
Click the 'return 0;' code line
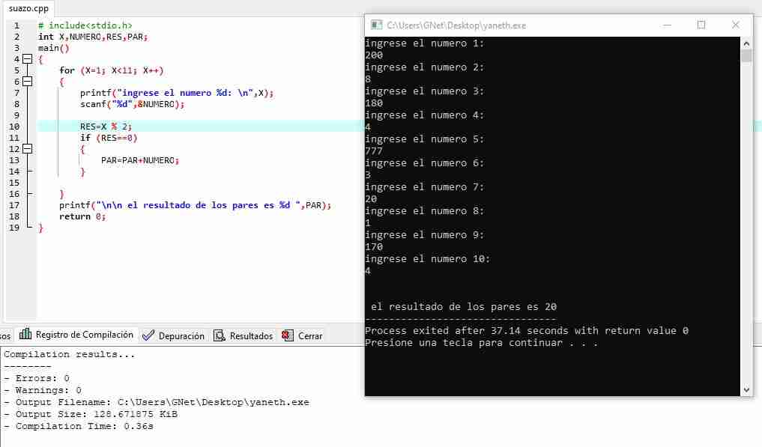[x=82, y=216]
